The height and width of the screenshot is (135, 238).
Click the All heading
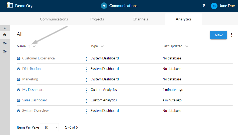point(19,34)
